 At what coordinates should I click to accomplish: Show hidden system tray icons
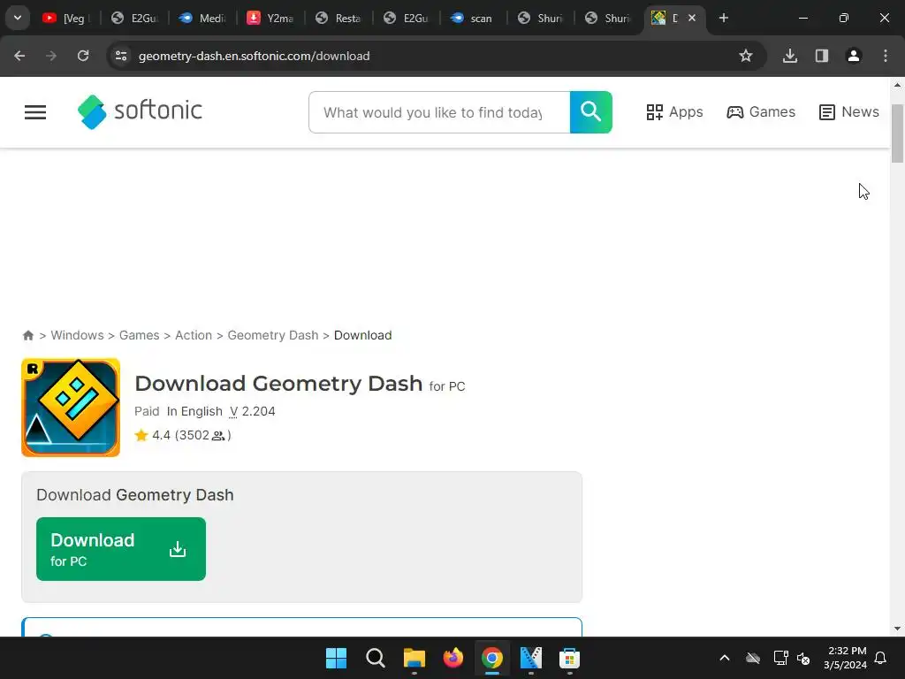click(x=725, y=658)
